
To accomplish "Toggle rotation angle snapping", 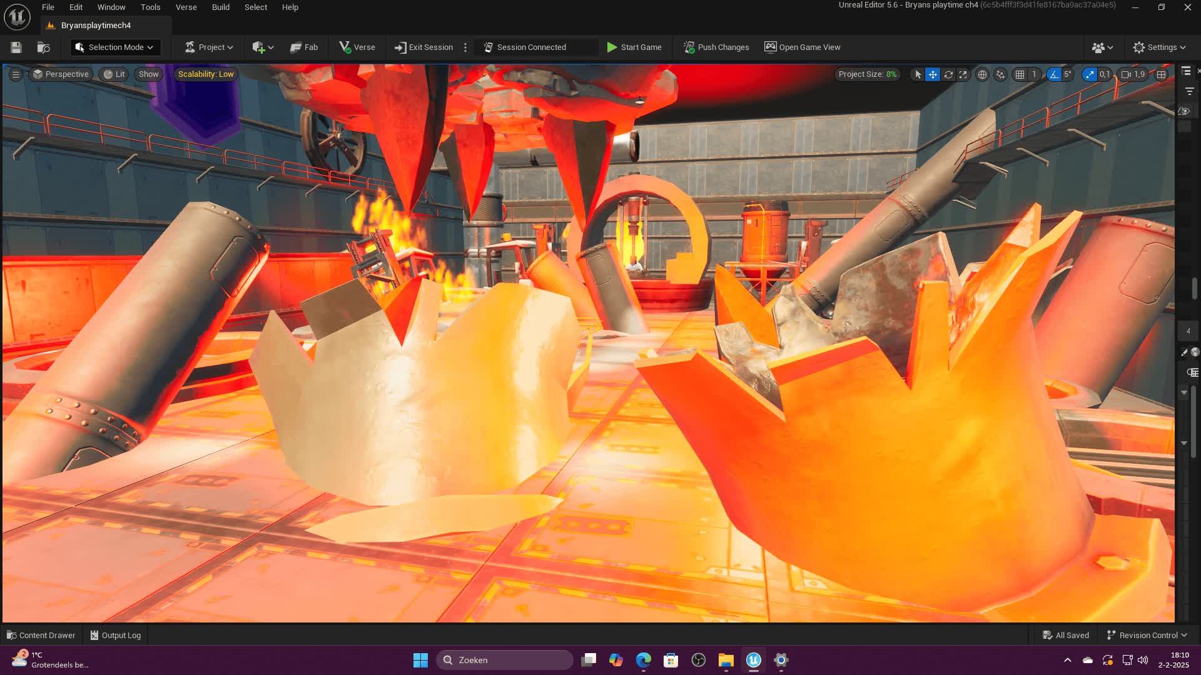I will tap(1054, 74).
